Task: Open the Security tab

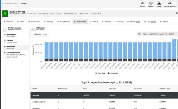Action: coord(119,22)
